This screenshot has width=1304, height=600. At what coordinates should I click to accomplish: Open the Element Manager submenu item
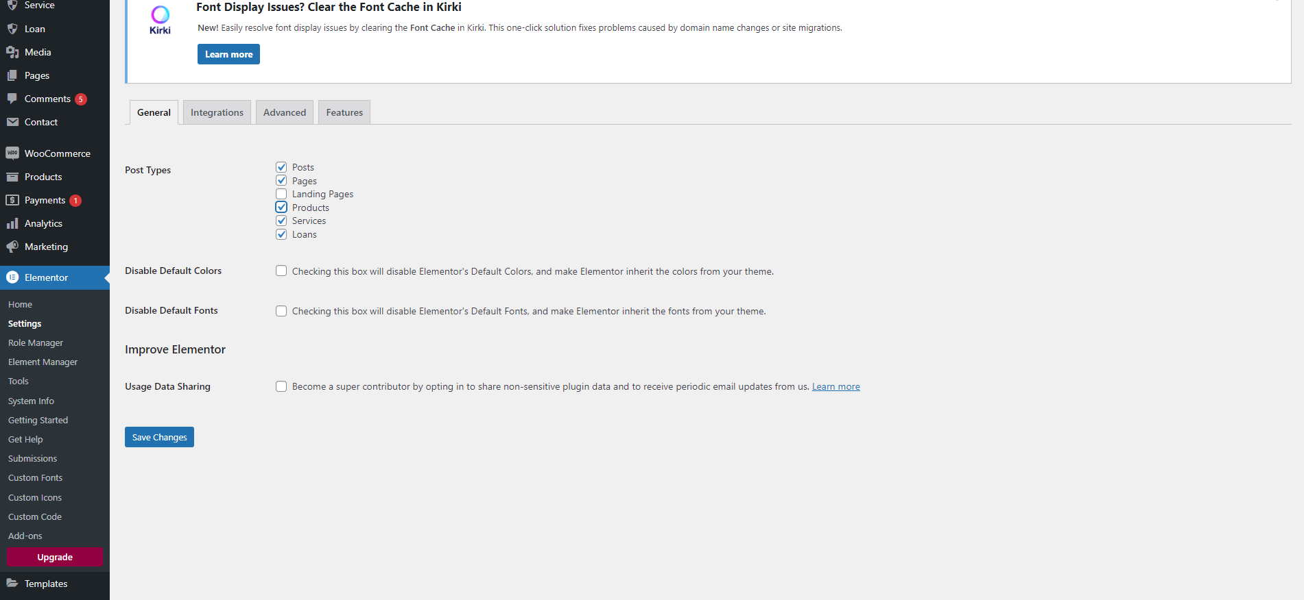[x=43, y=362]
